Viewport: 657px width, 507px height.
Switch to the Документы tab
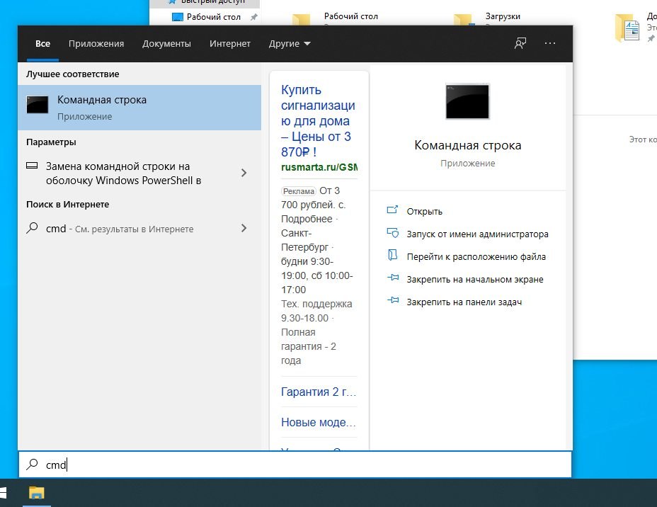point(166,44)
